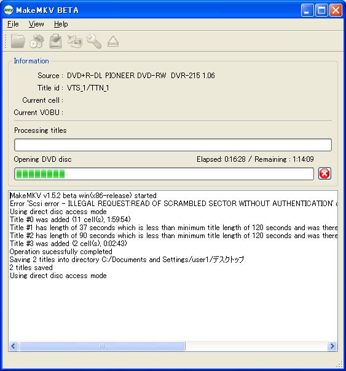Open the Help menu

pyautogui.click(x=61, y=24)
